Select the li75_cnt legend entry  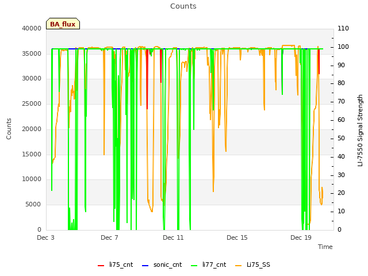click(115, 265)
